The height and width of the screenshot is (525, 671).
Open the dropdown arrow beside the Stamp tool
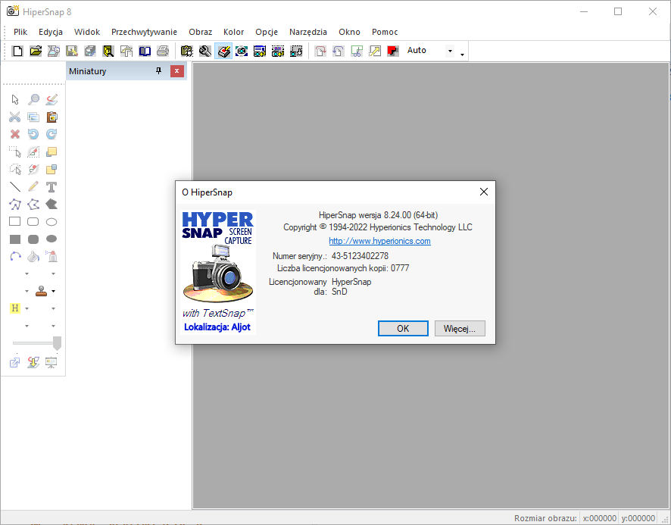click(54, 291)
